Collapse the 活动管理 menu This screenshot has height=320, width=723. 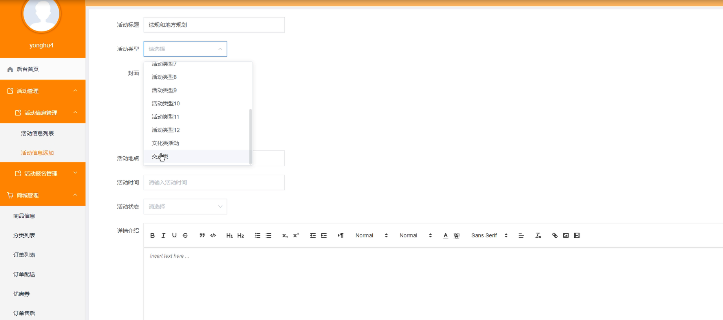pos(43,91)
